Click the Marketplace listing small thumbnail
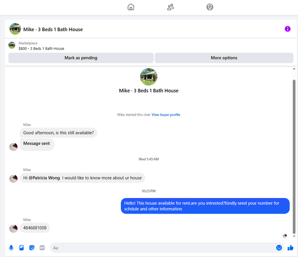Viewport: 298px width, 257px height. click(x=12, y=45)
